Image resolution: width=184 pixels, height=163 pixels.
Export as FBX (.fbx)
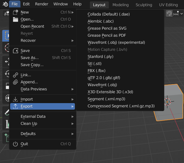pos(120,71)
